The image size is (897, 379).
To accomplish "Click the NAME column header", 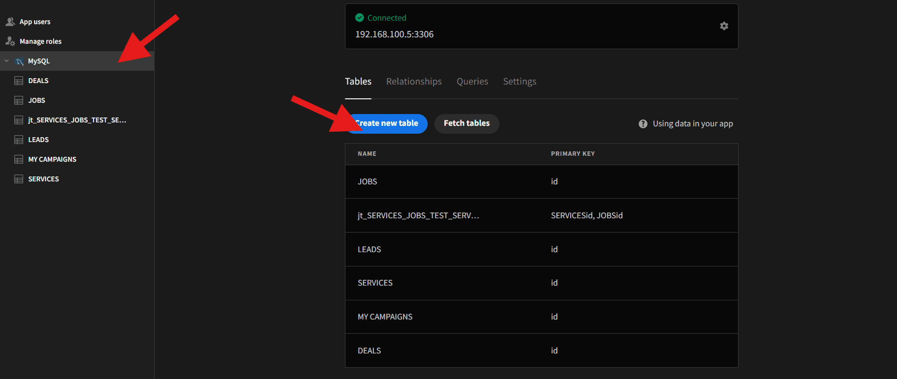I will click(x=367, y=154).
